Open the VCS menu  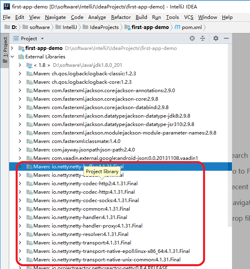pyautogui.click(x=189, y=17)
